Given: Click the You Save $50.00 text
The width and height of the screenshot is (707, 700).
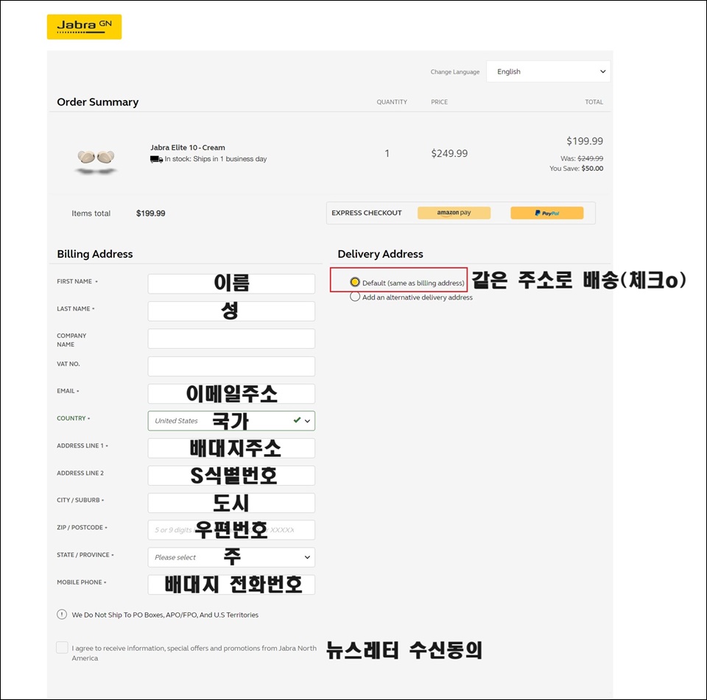Looking at the screenshot, I should [x=576, y=168].
